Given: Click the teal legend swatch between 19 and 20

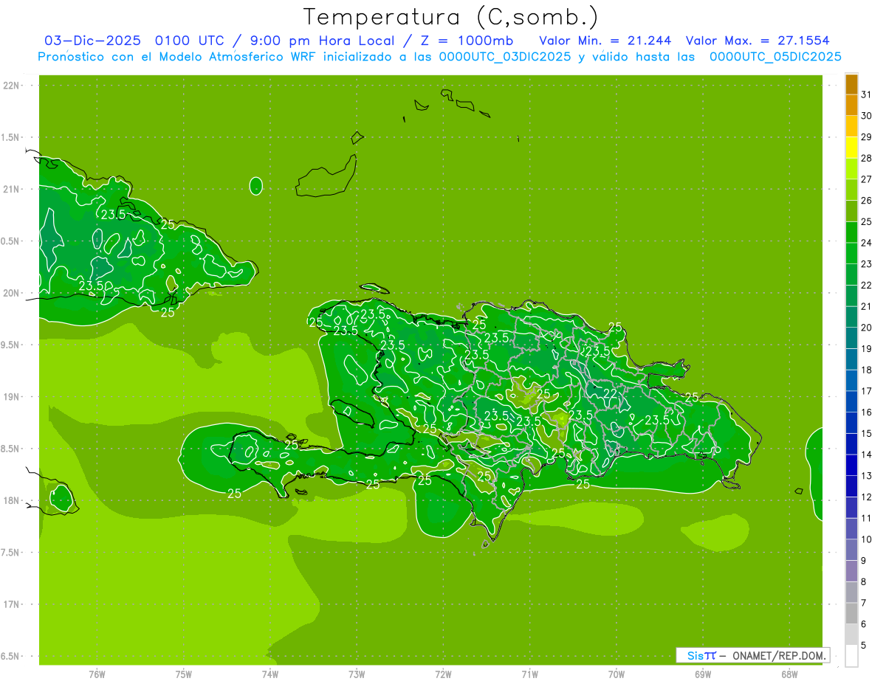Looking at the screenshot, I should (851, 338).
